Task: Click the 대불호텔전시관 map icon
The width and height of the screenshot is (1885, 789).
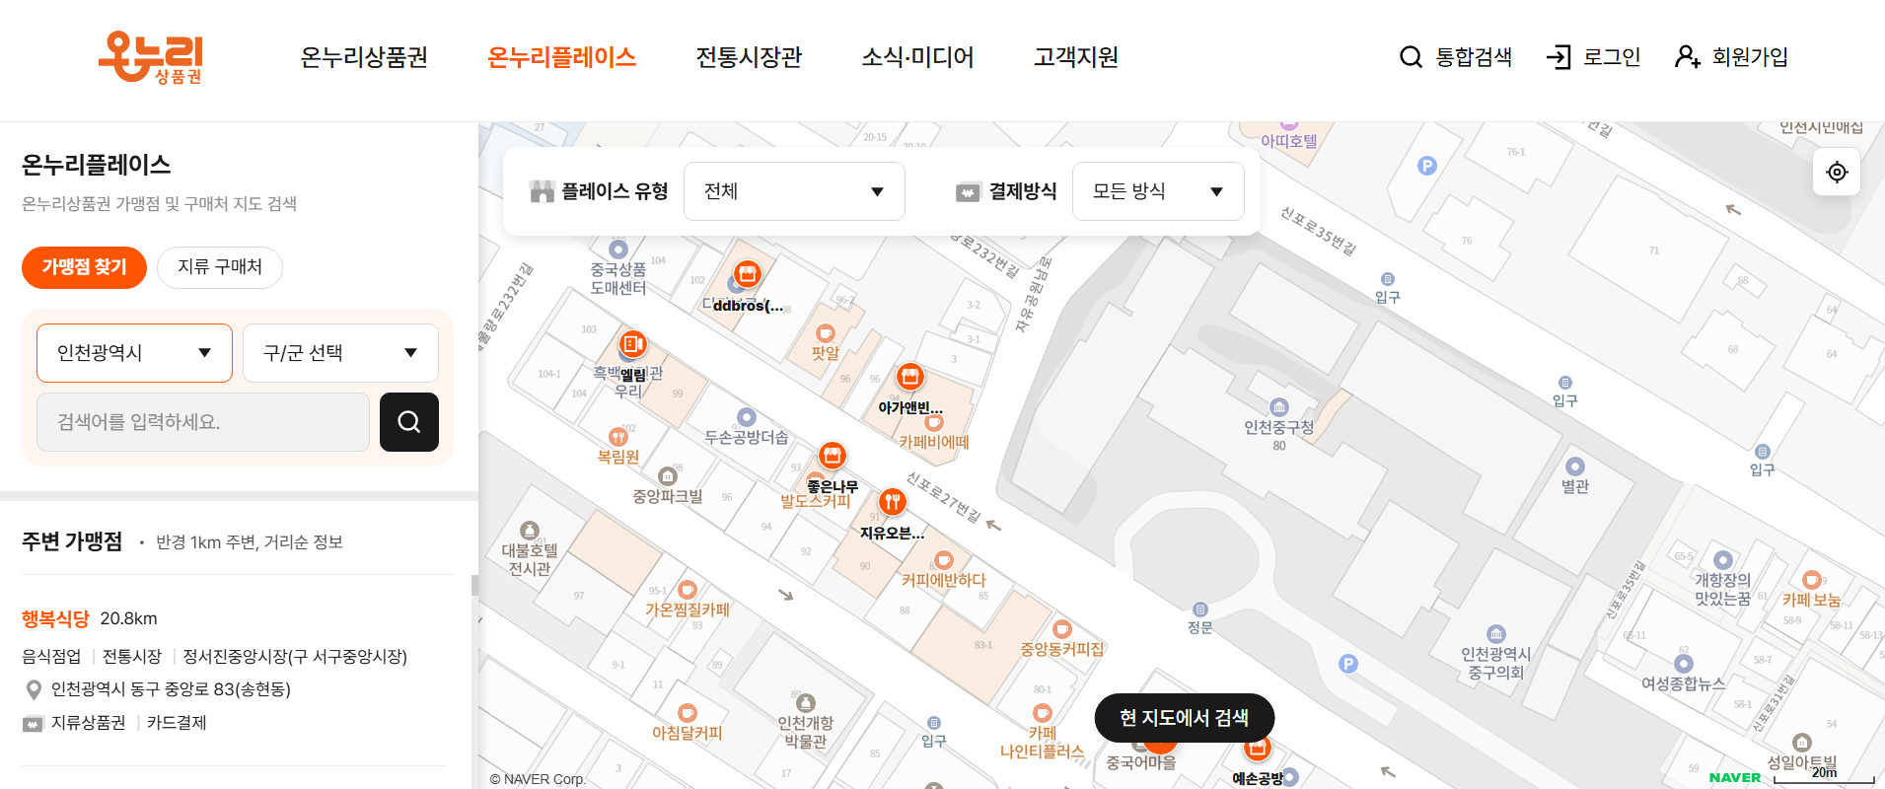Action: (x=530, y=531)
